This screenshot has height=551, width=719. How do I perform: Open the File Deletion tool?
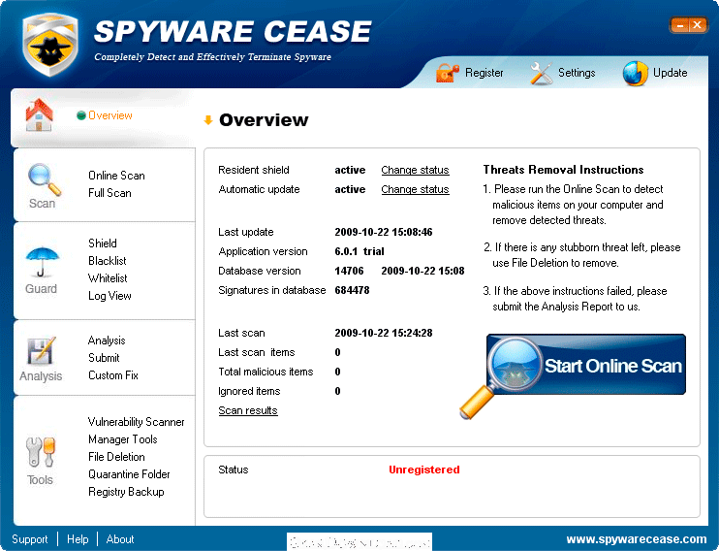click(116, 457)
